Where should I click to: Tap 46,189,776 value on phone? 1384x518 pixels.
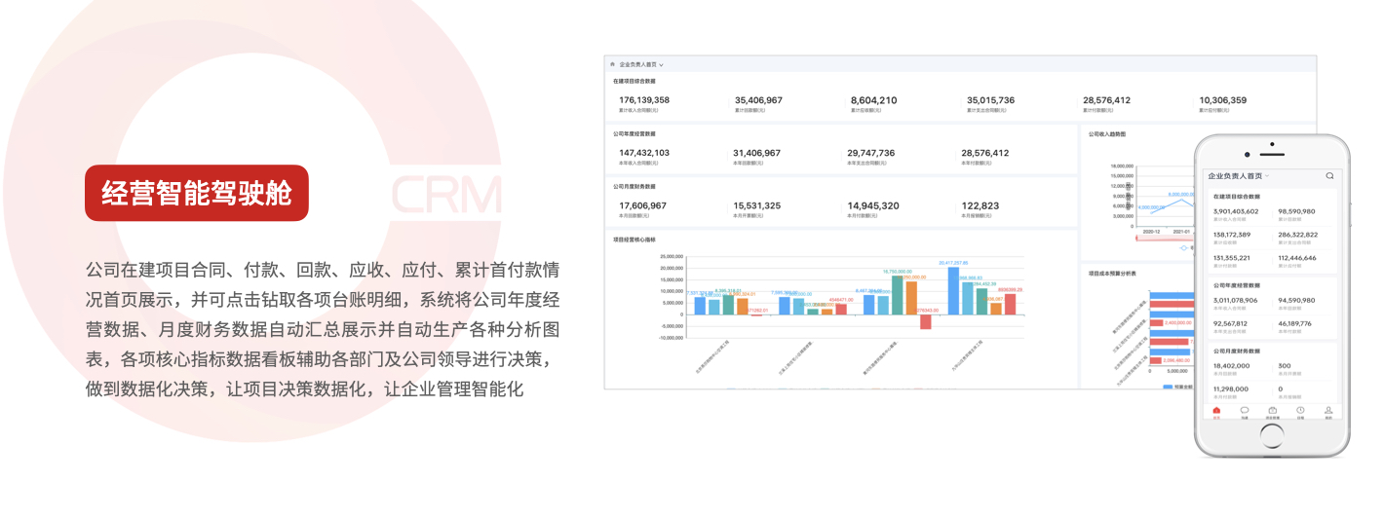point(1294,324)
